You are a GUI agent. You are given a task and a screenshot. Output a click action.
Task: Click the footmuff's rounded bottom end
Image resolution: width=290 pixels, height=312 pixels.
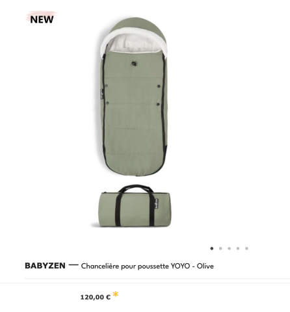click(135, 169)
